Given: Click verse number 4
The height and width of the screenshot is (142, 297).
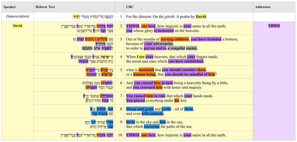Looking at the screenshot, I should (x=121, y=57).
